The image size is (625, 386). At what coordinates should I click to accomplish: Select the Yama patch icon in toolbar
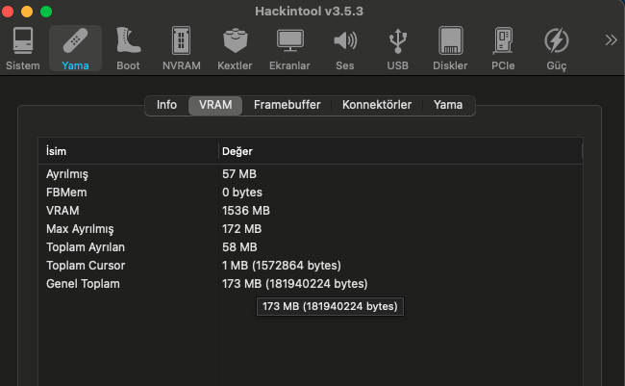tap(75, 48)
